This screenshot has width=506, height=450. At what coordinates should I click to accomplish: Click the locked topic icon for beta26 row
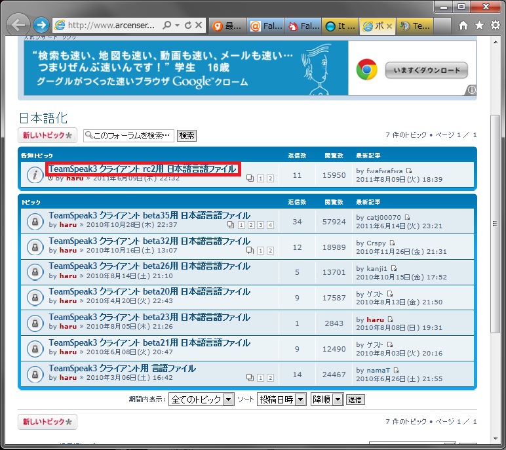click(35, 272)
